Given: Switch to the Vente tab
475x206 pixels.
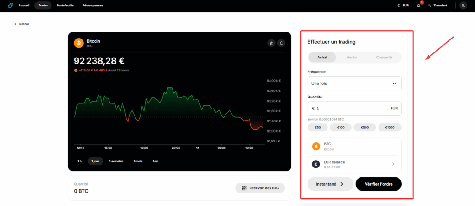Looking at the screenshot, I should pyautogui.click(x=352, y=57).
